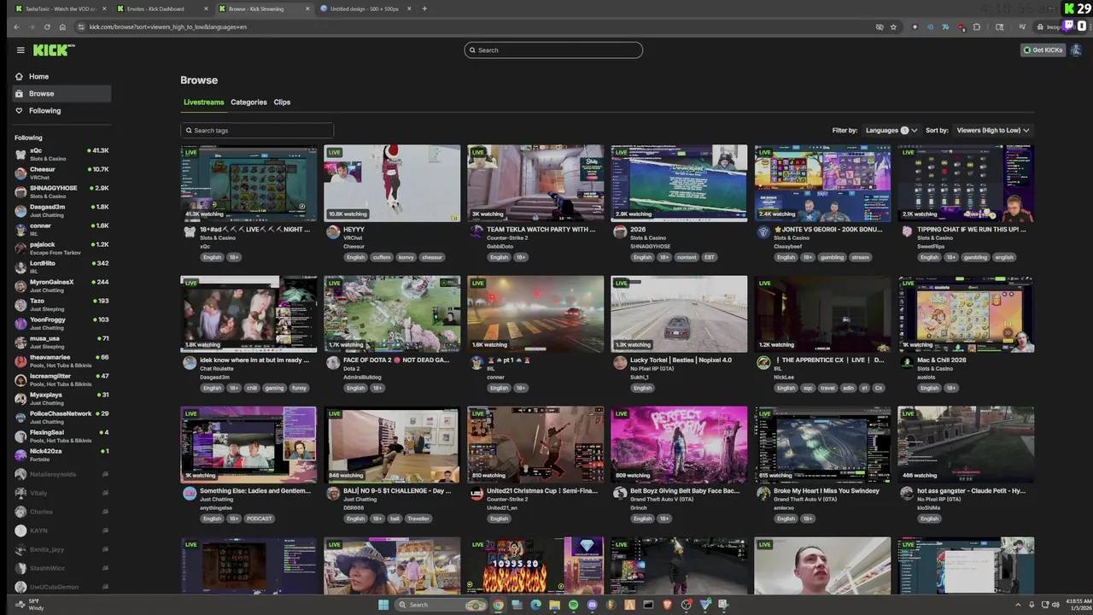Switch to the Categories tab
The image size is (1093, 615).
coord(248,102)
